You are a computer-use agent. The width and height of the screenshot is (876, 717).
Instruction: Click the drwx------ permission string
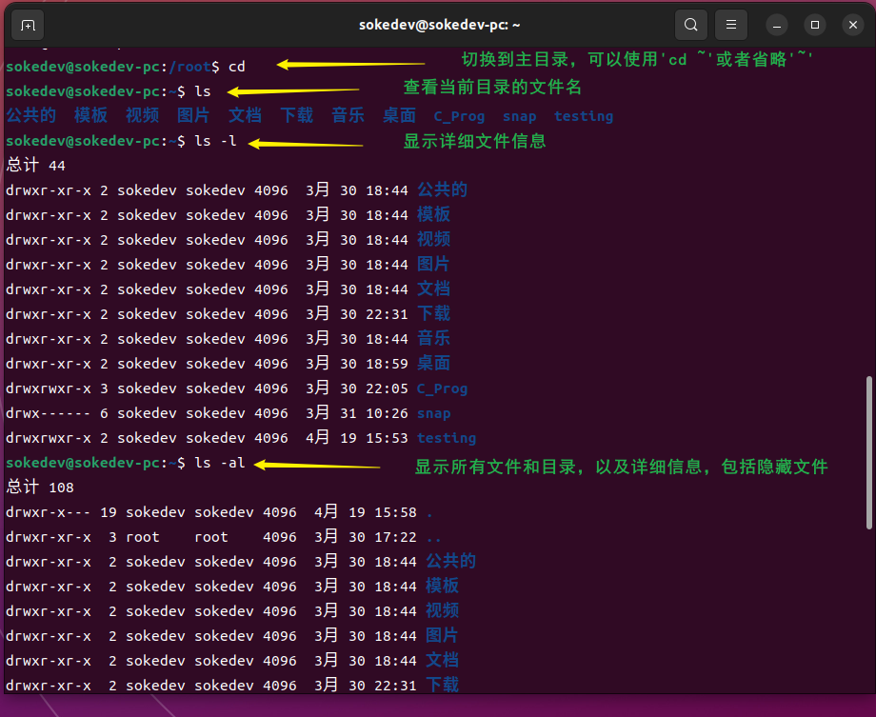click(x=48, y=413)
